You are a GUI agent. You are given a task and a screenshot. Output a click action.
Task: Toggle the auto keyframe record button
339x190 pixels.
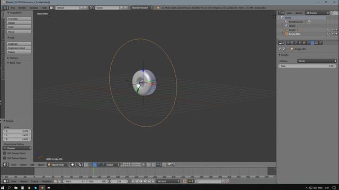pos(185,182)
